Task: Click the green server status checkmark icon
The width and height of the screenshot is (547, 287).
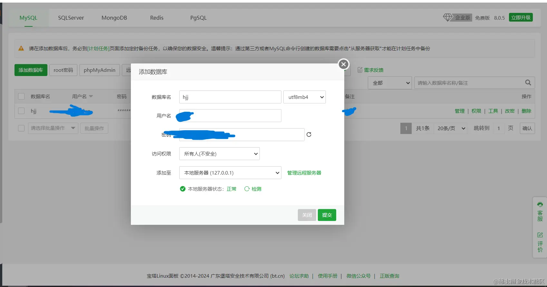Action: coord(183,189)
